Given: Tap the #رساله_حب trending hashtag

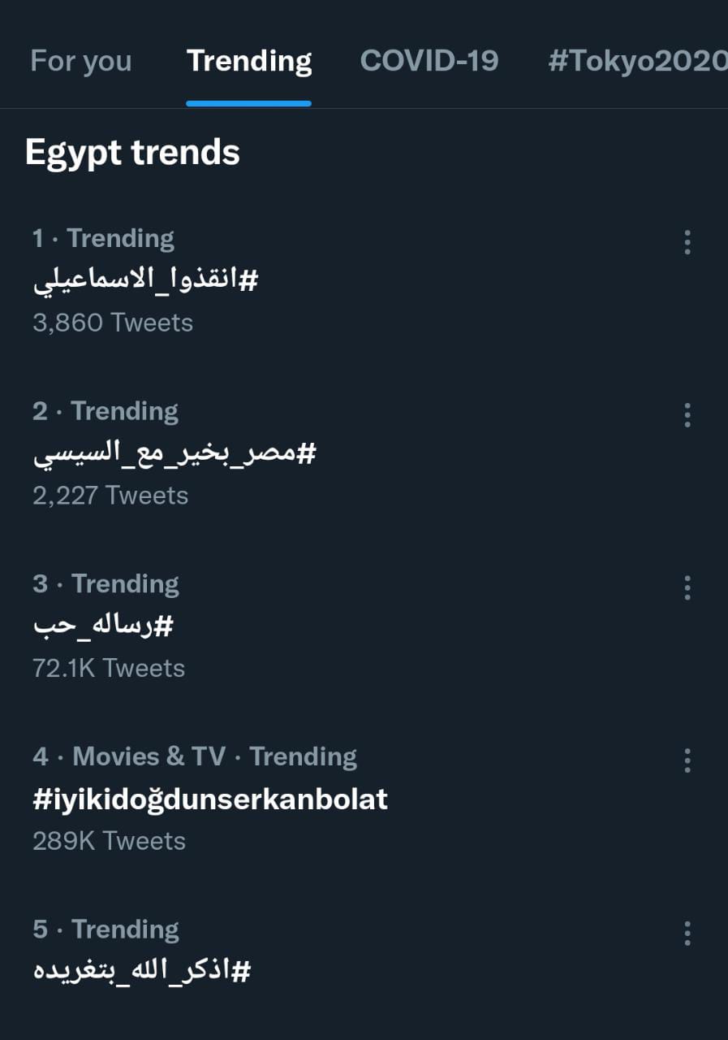Looking at the screenshot, I should [103, 626].
